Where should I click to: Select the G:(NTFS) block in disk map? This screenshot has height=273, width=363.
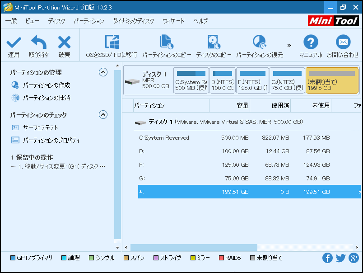[x=287, y=80]
